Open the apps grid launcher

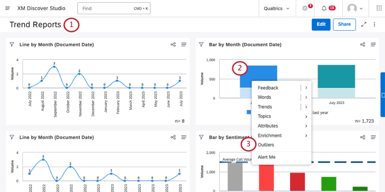379,9
